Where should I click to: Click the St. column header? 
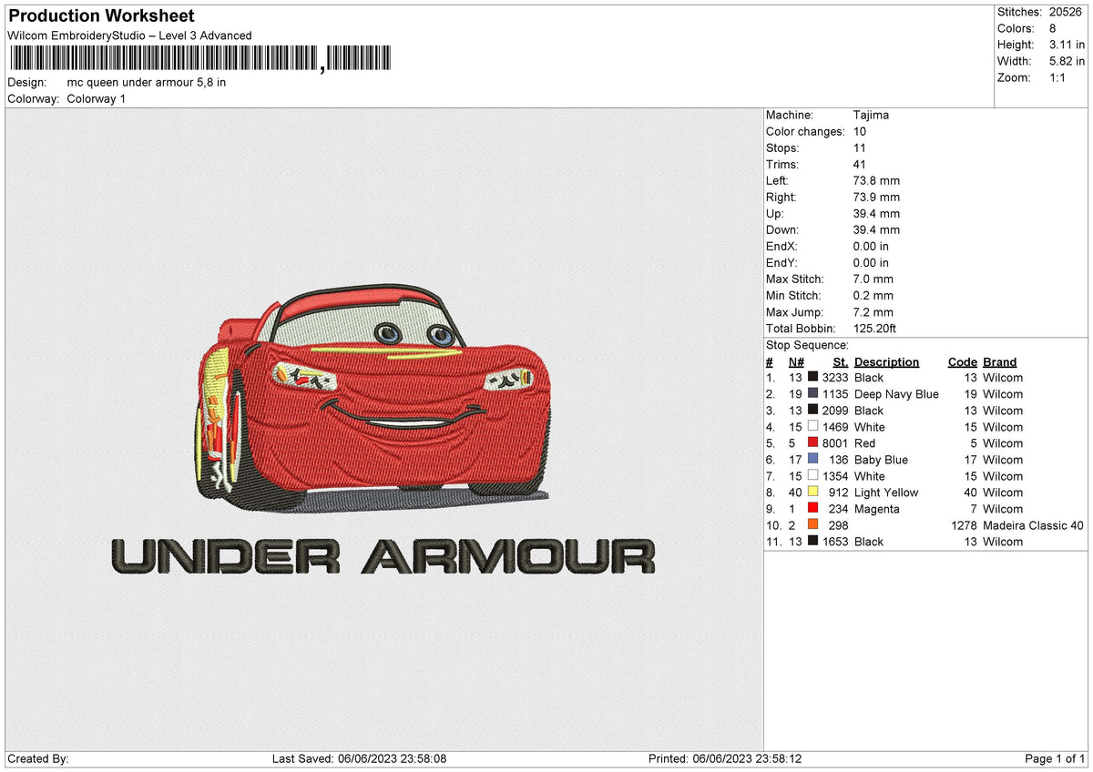click(x=840, y=362)
